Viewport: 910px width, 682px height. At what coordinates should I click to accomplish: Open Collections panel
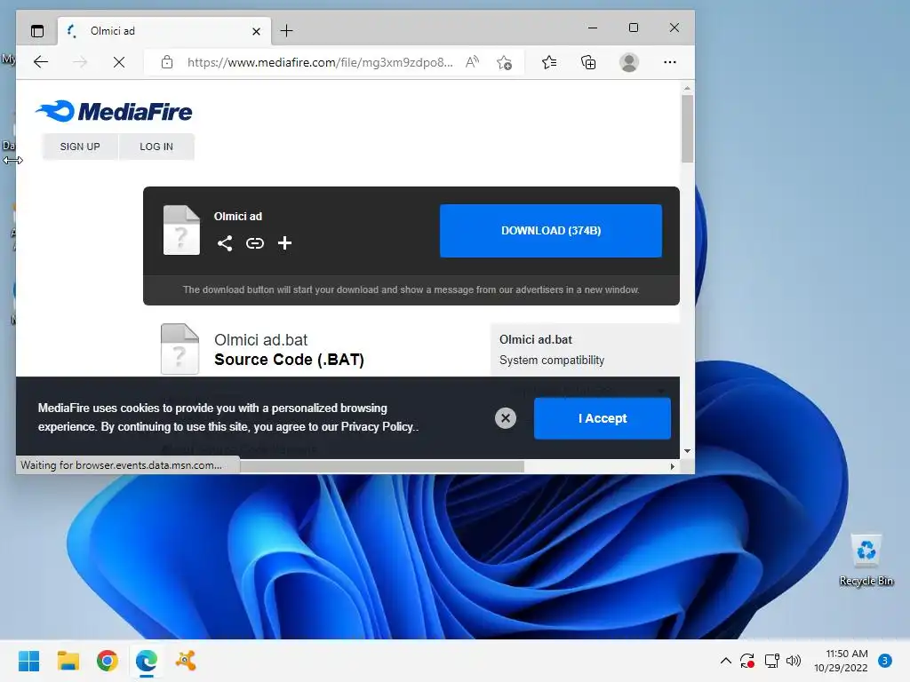[x=588, y=62]
